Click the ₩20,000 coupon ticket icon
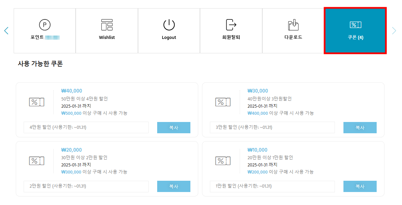The image size is (402, 205). (37, 161)
